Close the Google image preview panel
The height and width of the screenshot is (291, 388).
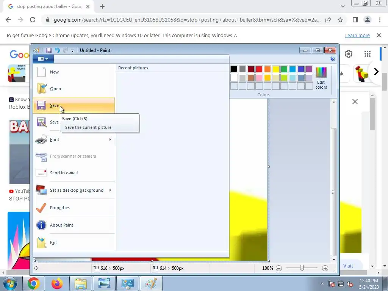point(355,102)
